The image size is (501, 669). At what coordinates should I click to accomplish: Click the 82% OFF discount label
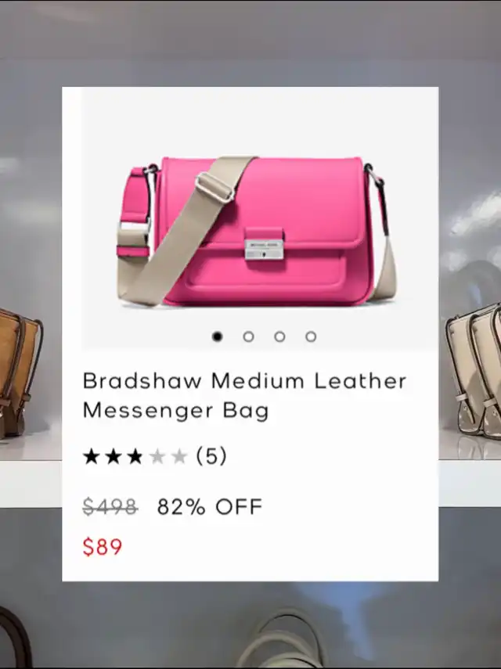click(x=210, y=507)
